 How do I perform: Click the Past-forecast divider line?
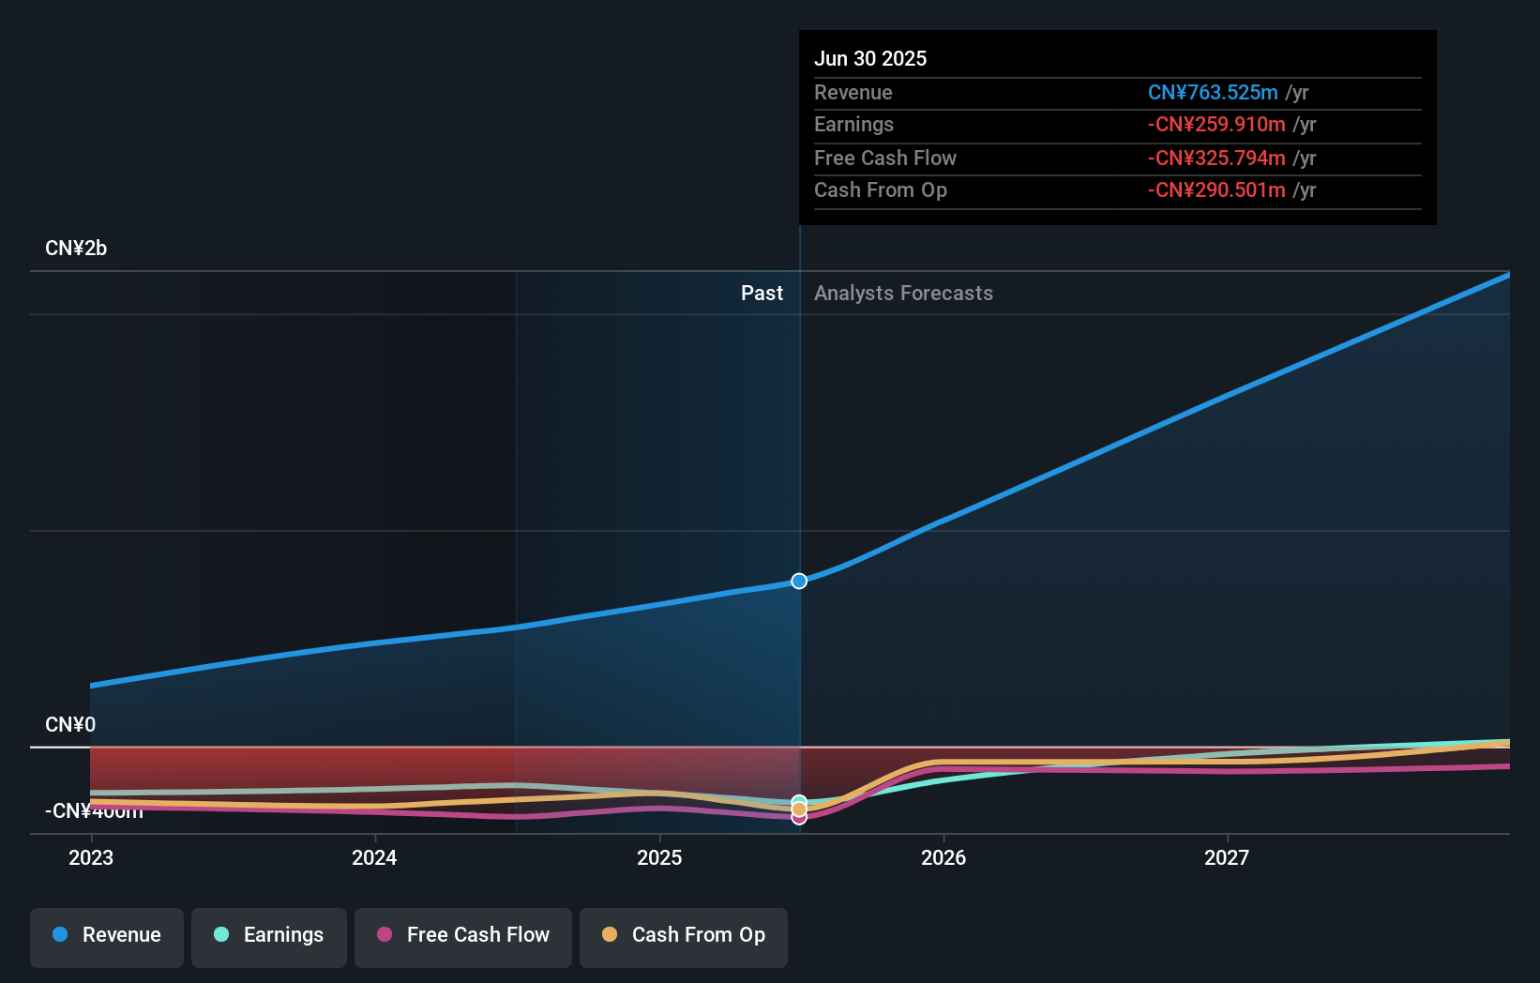click(799, 469)
